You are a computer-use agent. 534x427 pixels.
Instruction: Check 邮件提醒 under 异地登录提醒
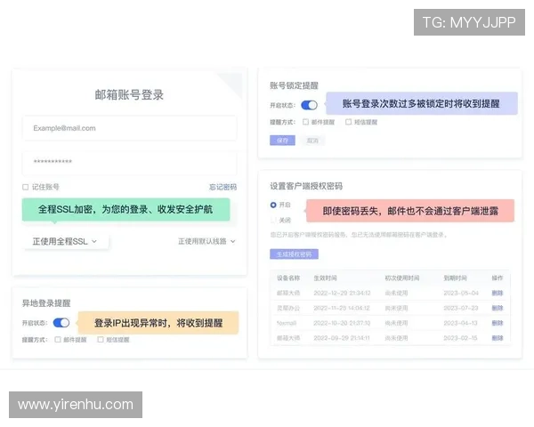tap(58, 340)
